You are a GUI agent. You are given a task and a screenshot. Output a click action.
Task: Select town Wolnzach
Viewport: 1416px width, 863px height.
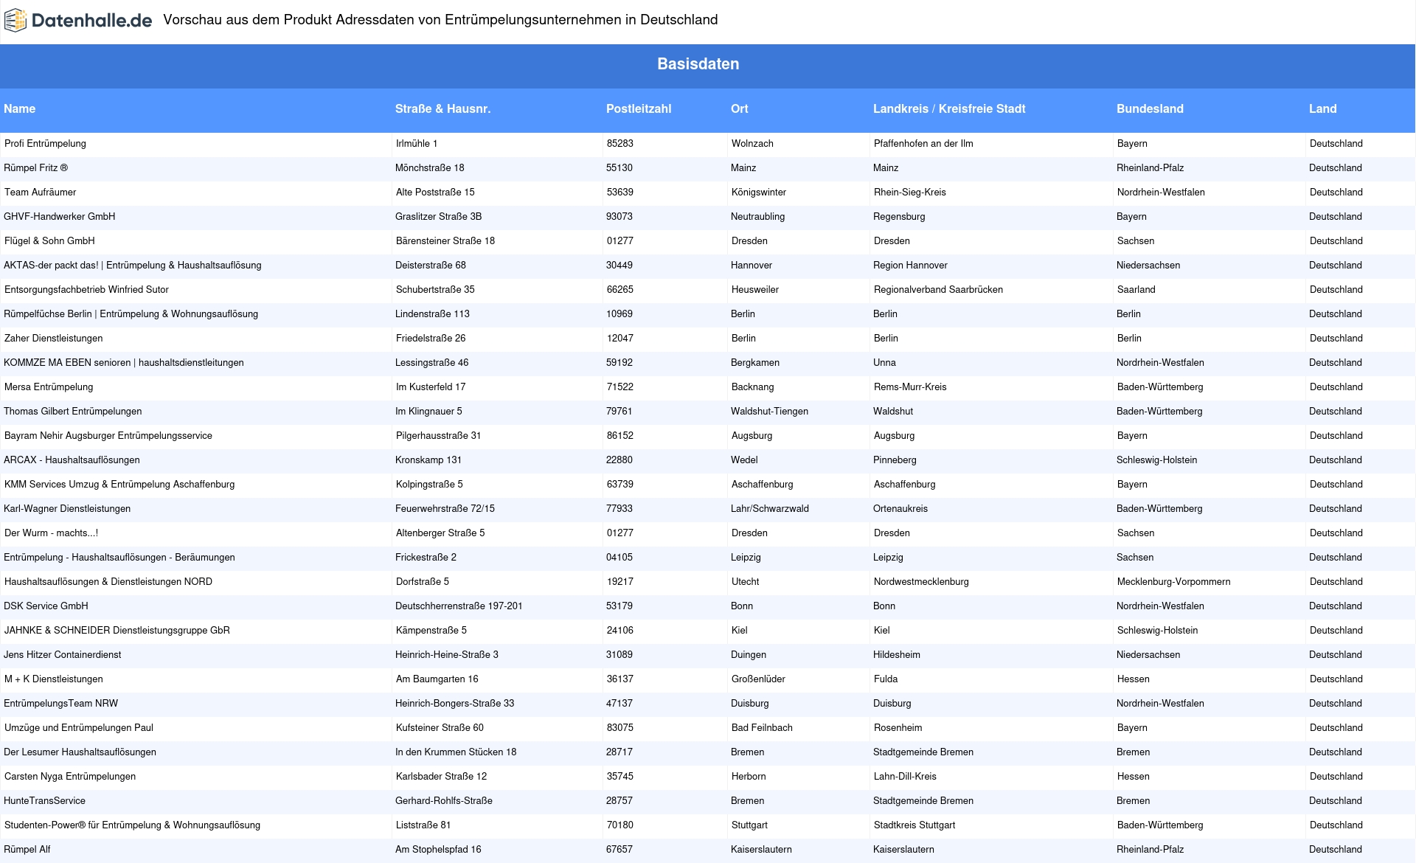click(x=752, y=144)
